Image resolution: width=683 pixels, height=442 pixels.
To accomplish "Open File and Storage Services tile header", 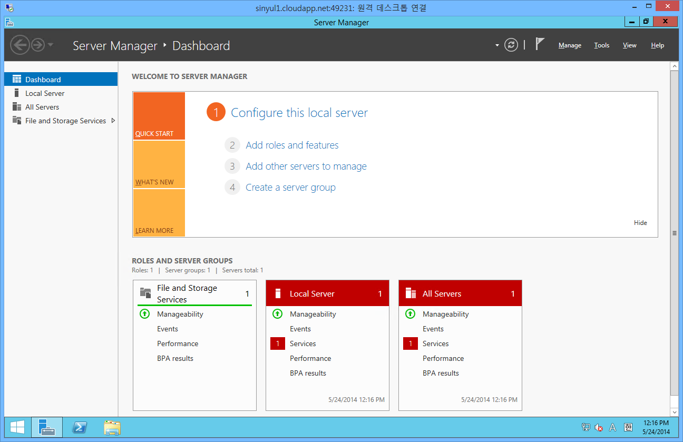I will click(x=194, y=293).
